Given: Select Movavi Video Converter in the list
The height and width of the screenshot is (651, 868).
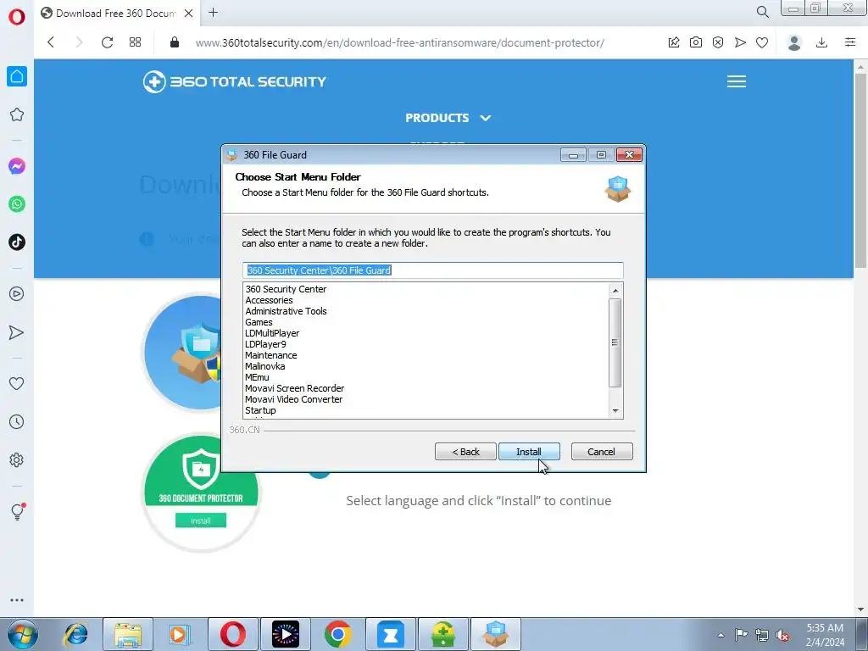Looking at the screenshot, I should [x=293, y=400].
